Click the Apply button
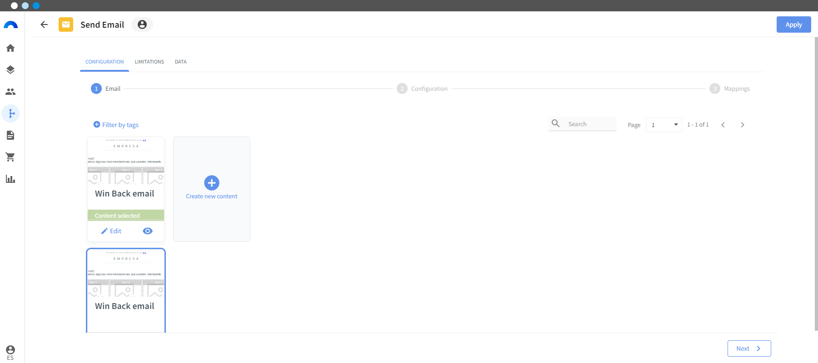Viewport: 818px width, 363px height. pos(793,25)
